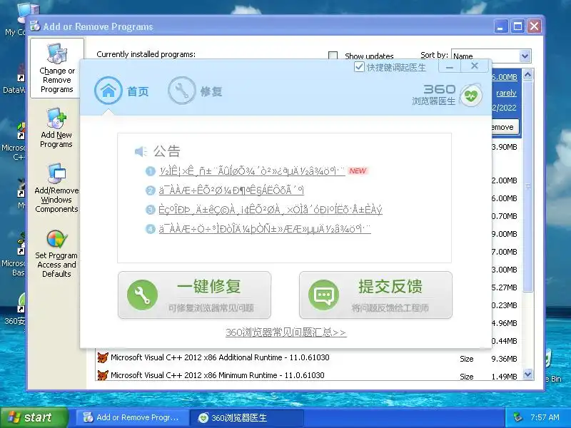
Task: Click the green wrench icon in 一键修复
Action: tap(142, 295)
